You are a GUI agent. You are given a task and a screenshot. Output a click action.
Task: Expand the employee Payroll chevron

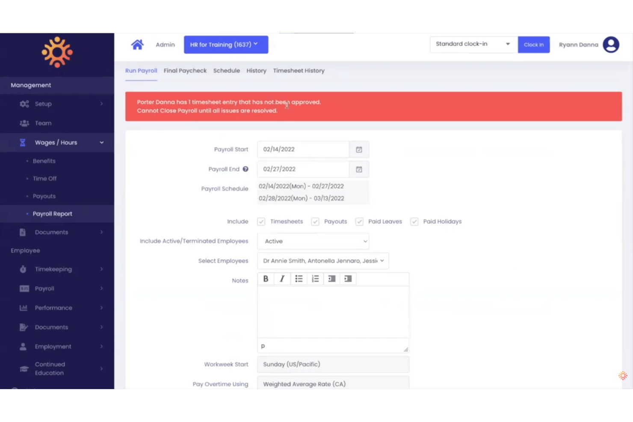pos(101,289)
